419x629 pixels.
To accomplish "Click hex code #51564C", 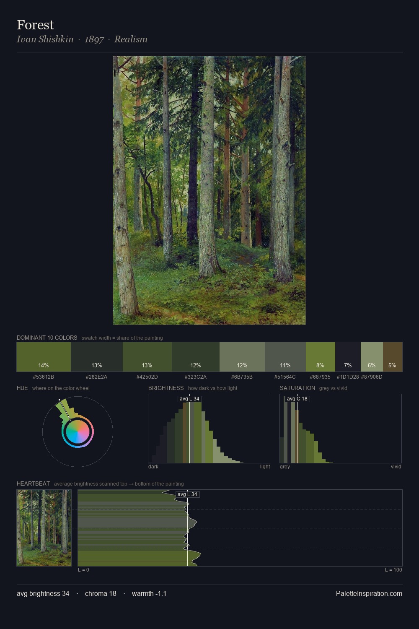I will (x=285, y=377).
